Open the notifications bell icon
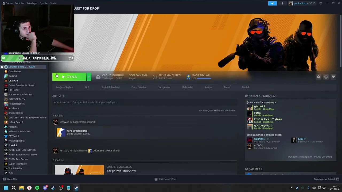This screenshot has height=192, width=342. pyautogui.click(x=283, y=3)
